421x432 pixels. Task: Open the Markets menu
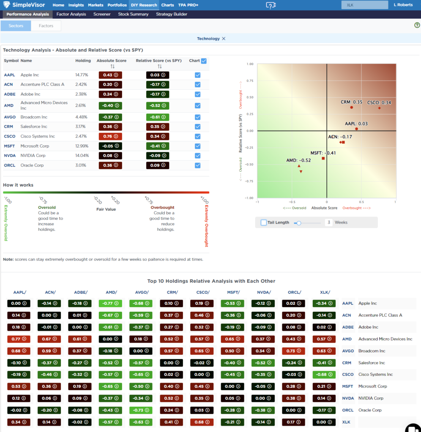click(x=96, y=5)
